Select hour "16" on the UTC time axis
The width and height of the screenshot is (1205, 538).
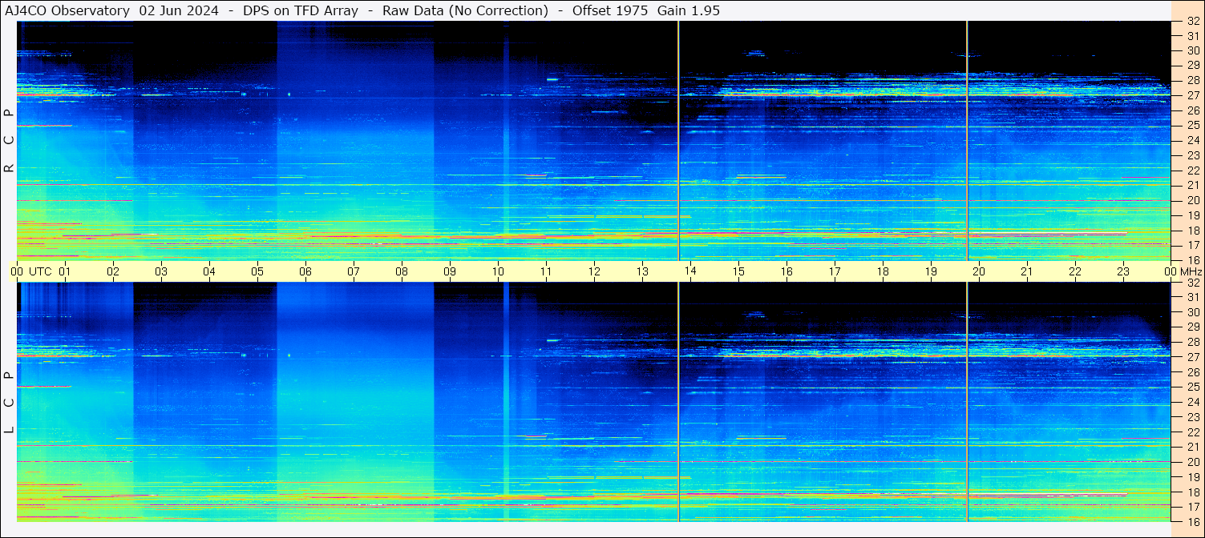pyautogui.click(x=786, y=271)
